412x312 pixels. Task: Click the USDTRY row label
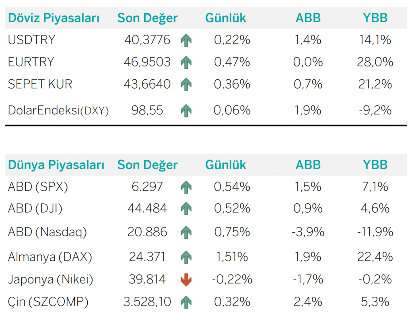(31, 40)
